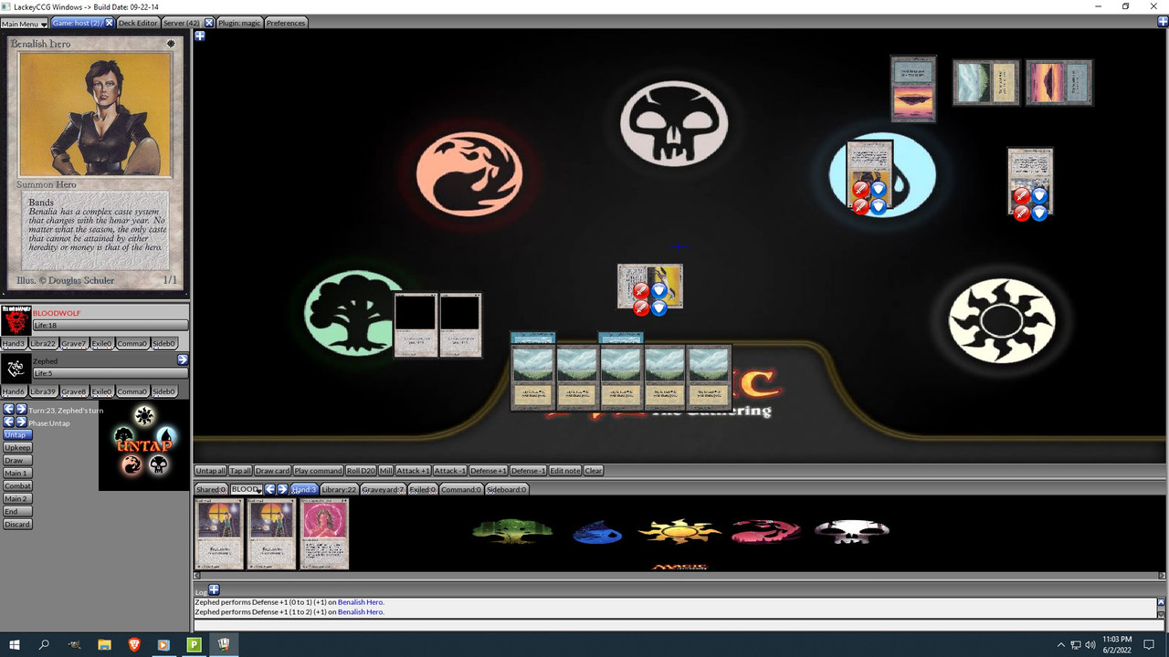1169x657 pixels.
Task: Click the blue arrow next to Zephed's name
Action: (x=183, y=360)
